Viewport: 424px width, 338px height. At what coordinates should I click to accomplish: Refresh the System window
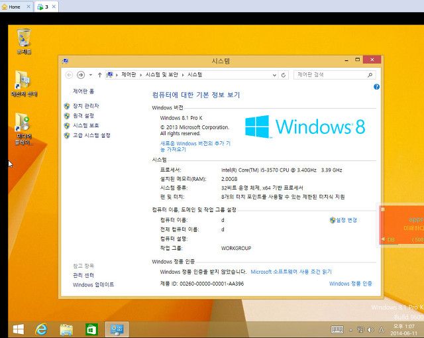tap(283, 75)
